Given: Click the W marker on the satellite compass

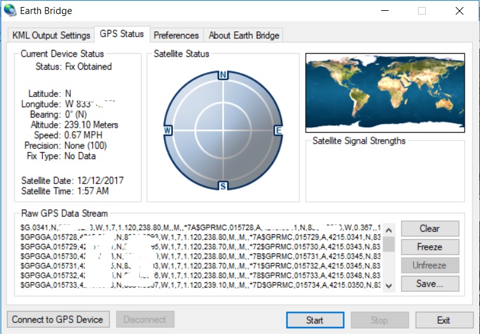Looking at the screenshot, I should tap(168, 131).
